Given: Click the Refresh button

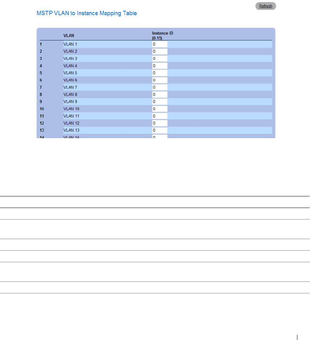Looking at the screenshot, I should coord(266,6).
